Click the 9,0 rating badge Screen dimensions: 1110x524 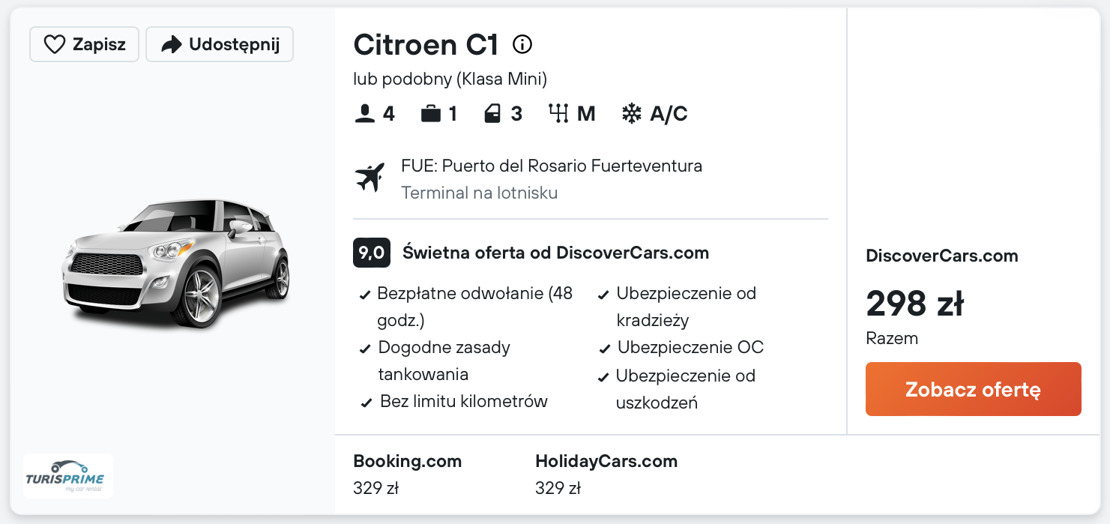371,253
